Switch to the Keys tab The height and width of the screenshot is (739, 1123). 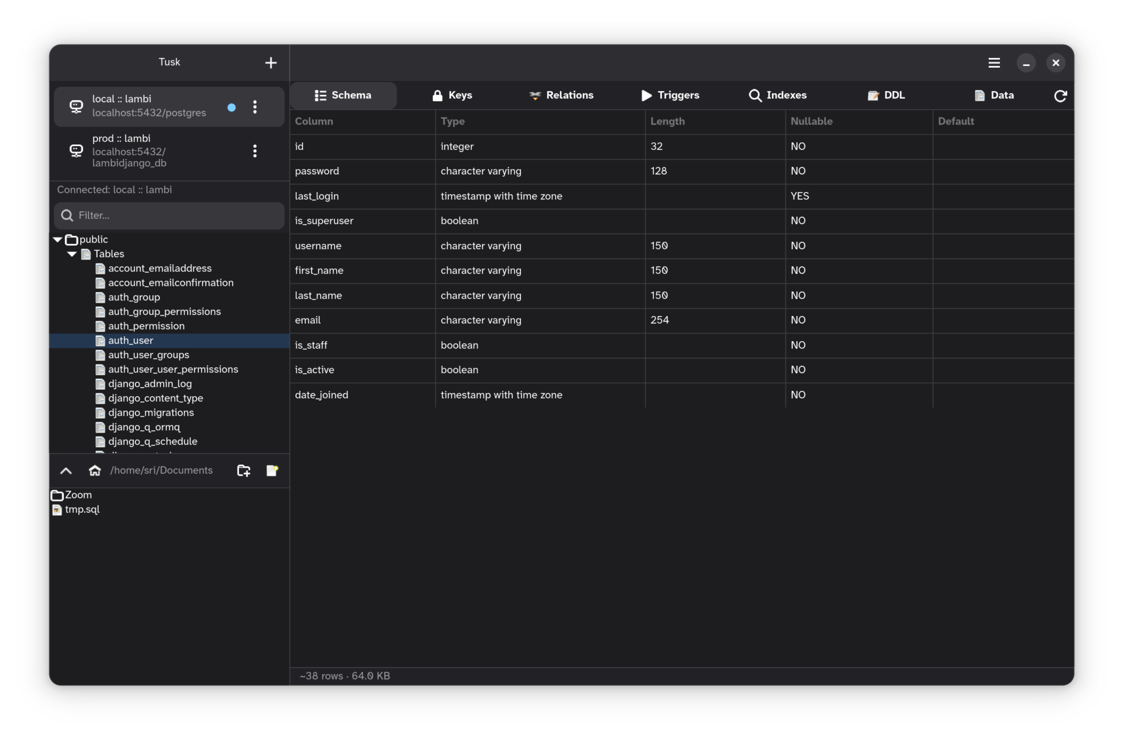click(x=451, y=95)
